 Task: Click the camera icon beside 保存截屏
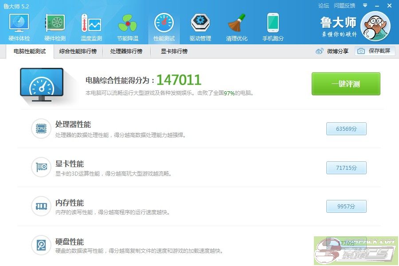click(x=361, y=51)
